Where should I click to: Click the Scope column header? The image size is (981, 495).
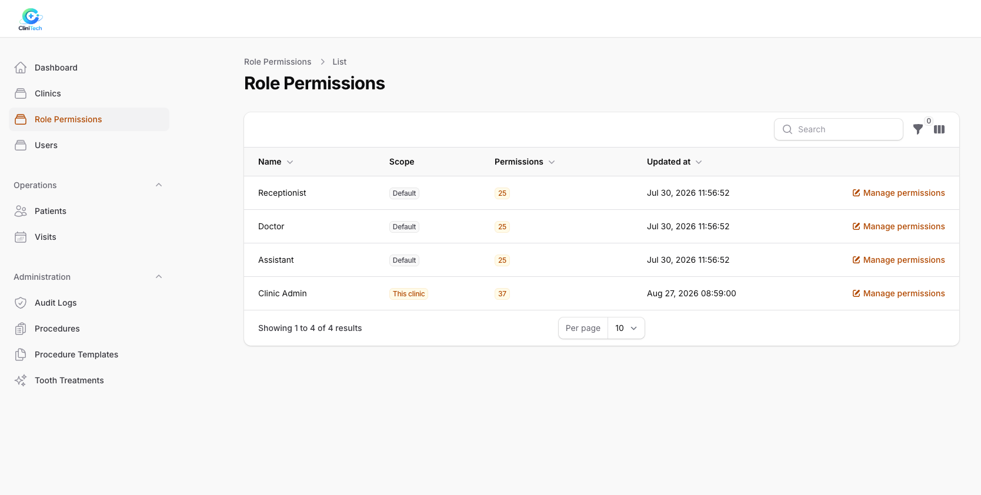click(x=402, y=162)
